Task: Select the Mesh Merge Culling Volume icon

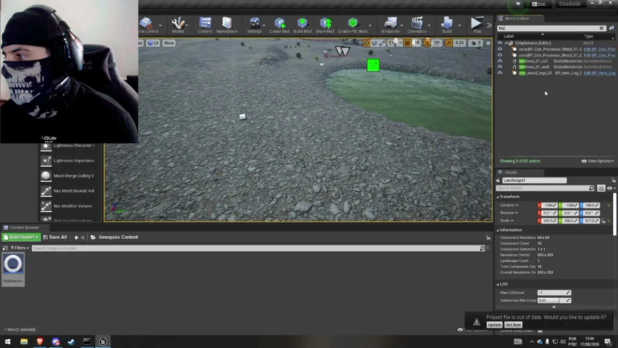Action: pos(46,176)
